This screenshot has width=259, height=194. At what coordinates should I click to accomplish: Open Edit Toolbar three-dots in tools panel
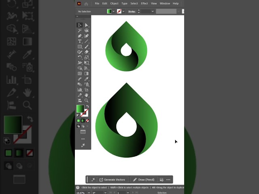tap(83, 139)
